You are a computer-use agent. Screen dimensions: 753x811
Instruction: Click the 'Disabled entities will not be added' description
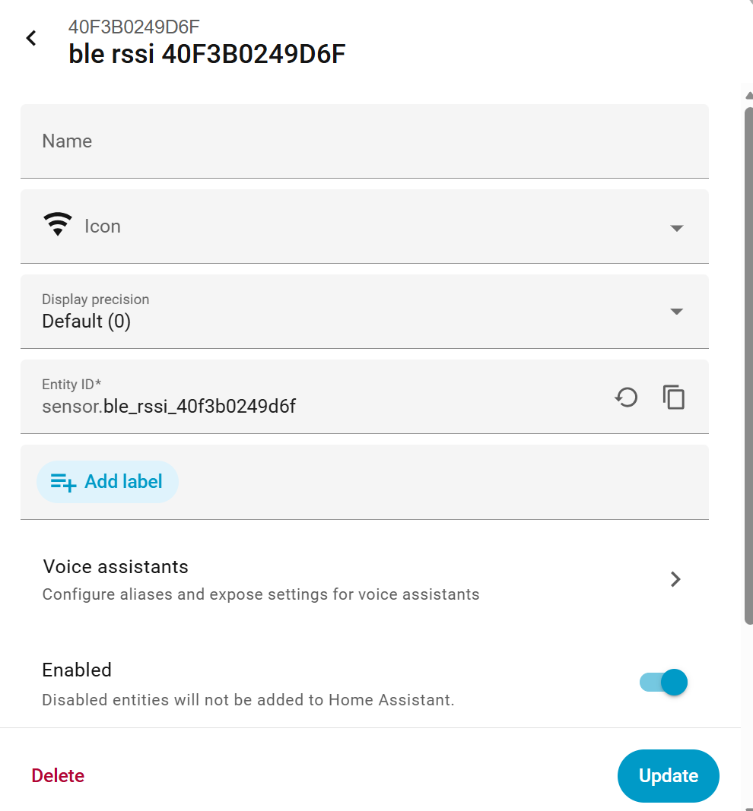tap(248, 700)
